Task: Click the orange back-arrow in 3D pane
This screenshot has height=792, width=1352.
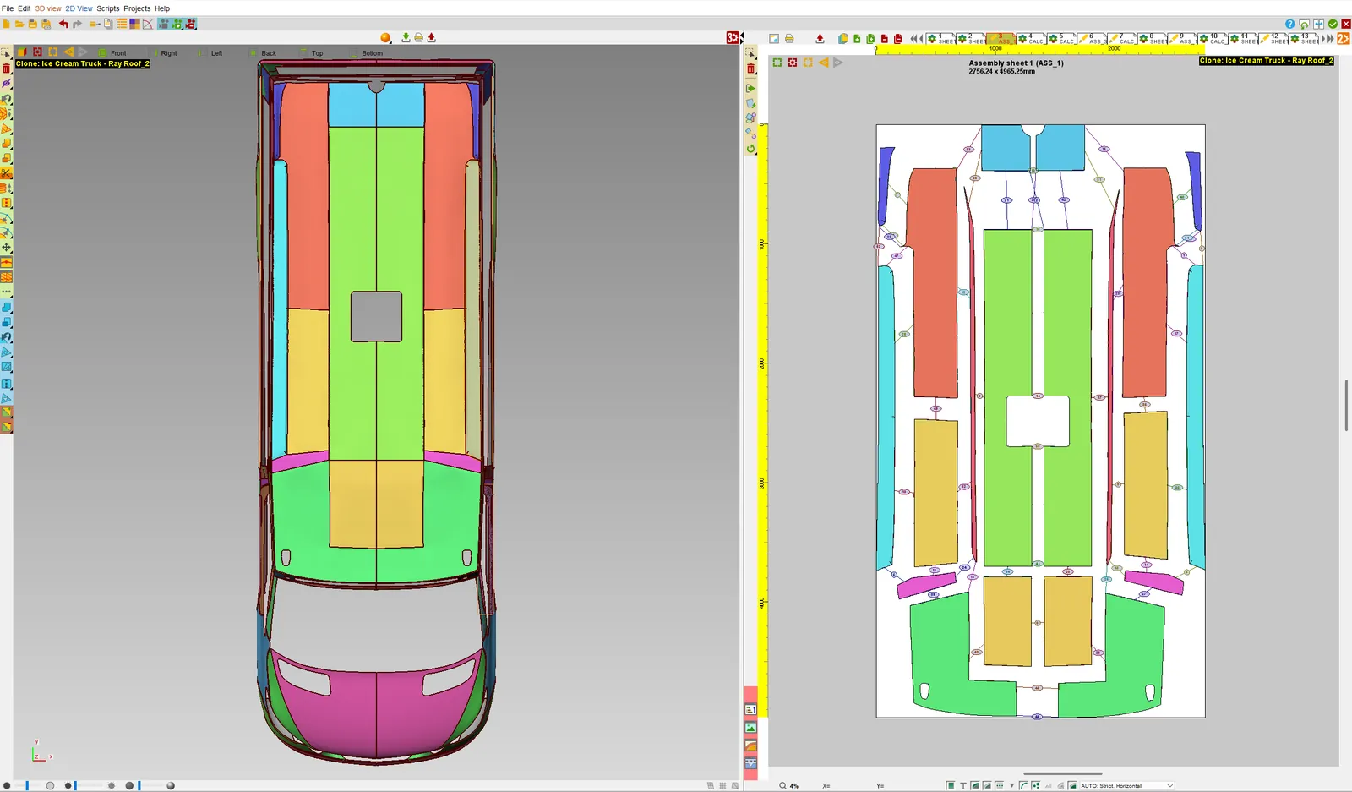Action: coord(68,52)
